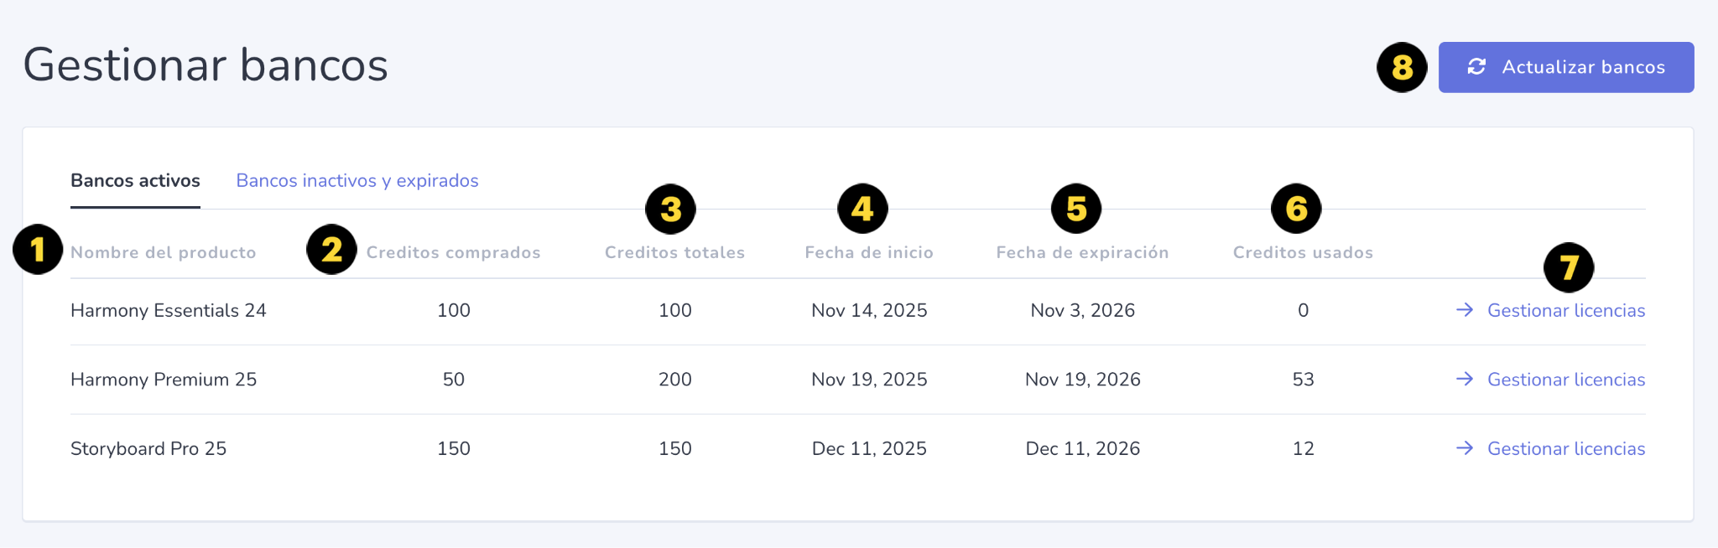Click the arrow icon for Harmony Premium 25
This screenshot has height=548, width=1718.
pos(1465,380)
